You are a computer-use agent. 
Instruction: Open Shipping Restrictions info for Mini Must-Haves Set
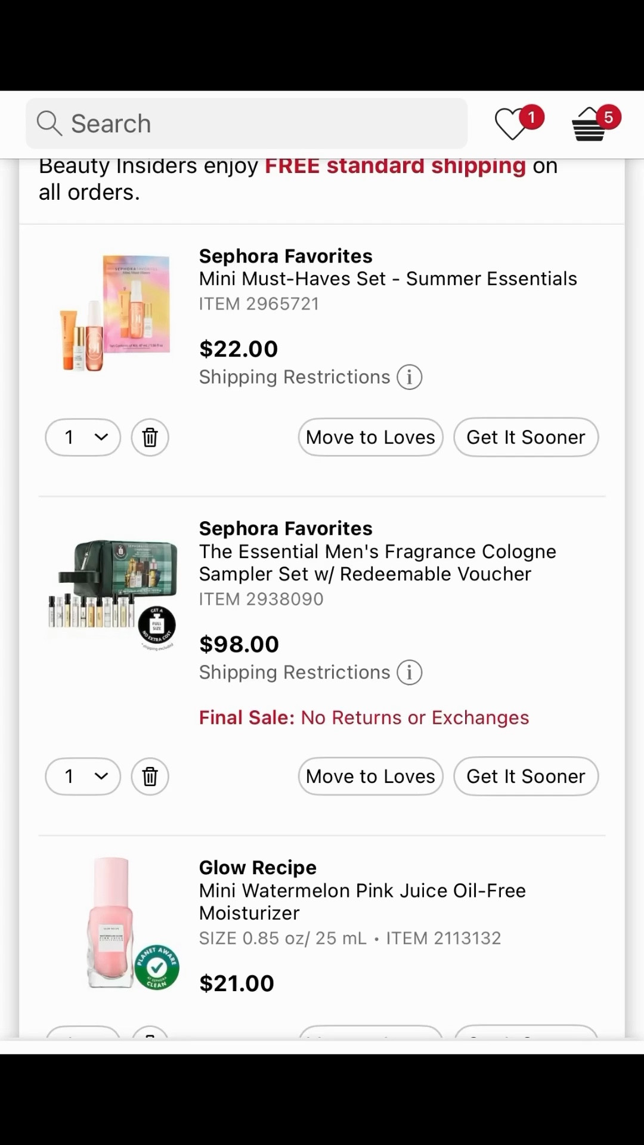click(x=409, y=377)
